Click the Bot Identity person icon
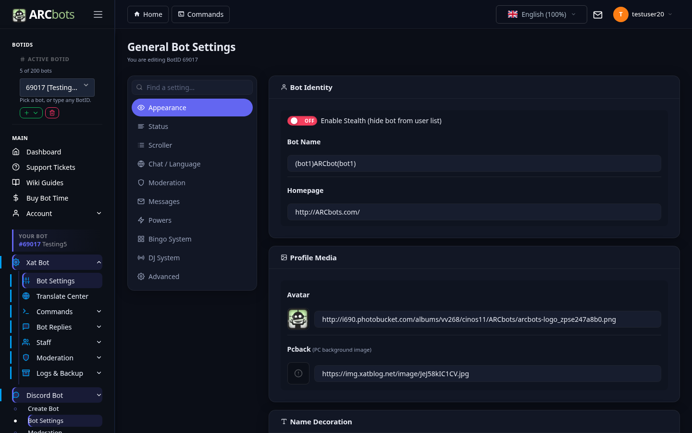The height and width of the screenshot is (433, 692). click(x=284, y=87)
